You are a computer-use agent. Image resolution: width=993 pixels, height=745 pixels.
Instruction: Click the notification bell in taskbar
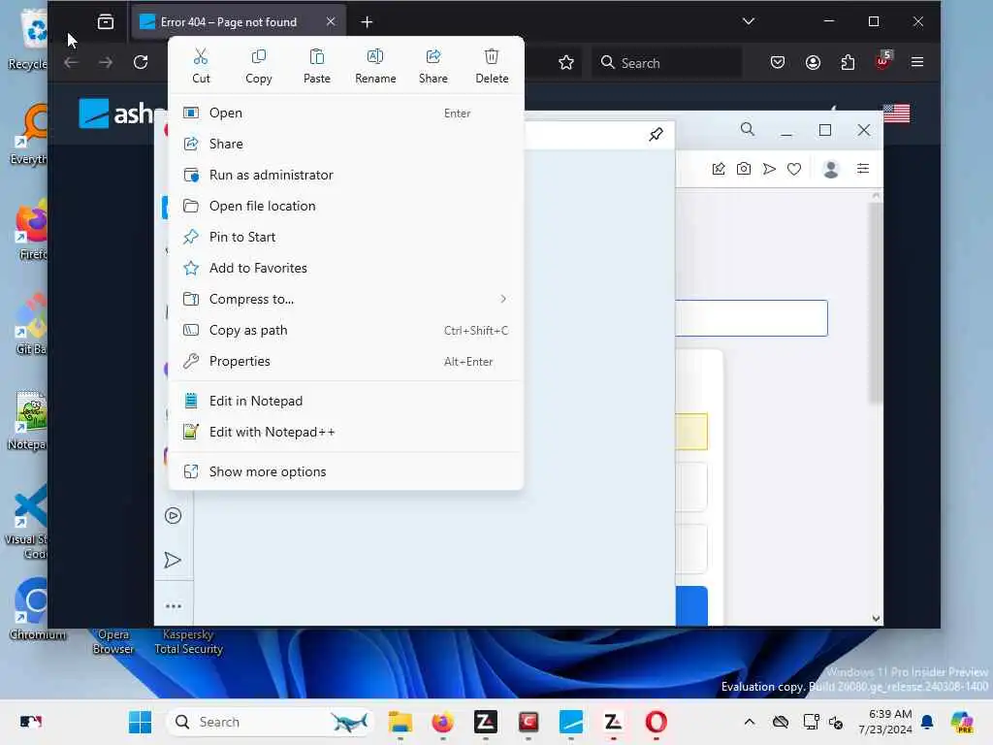tap(927, 722)
